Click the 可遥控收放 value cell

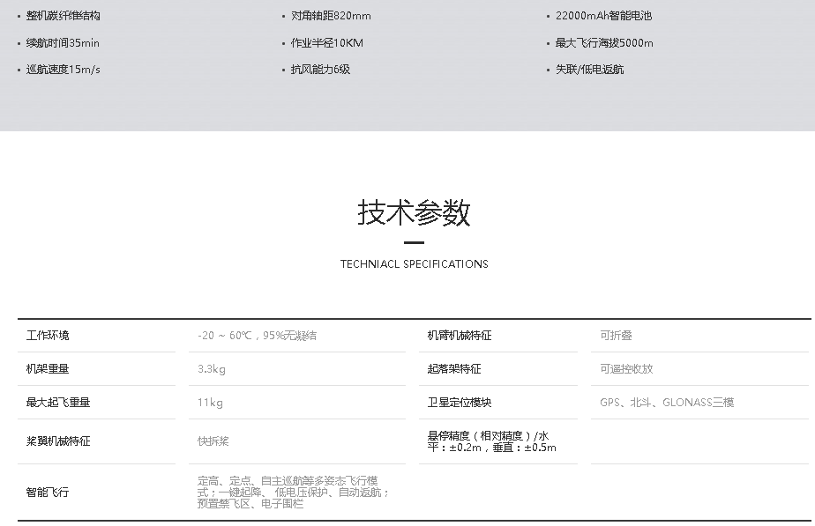(626, 369)
